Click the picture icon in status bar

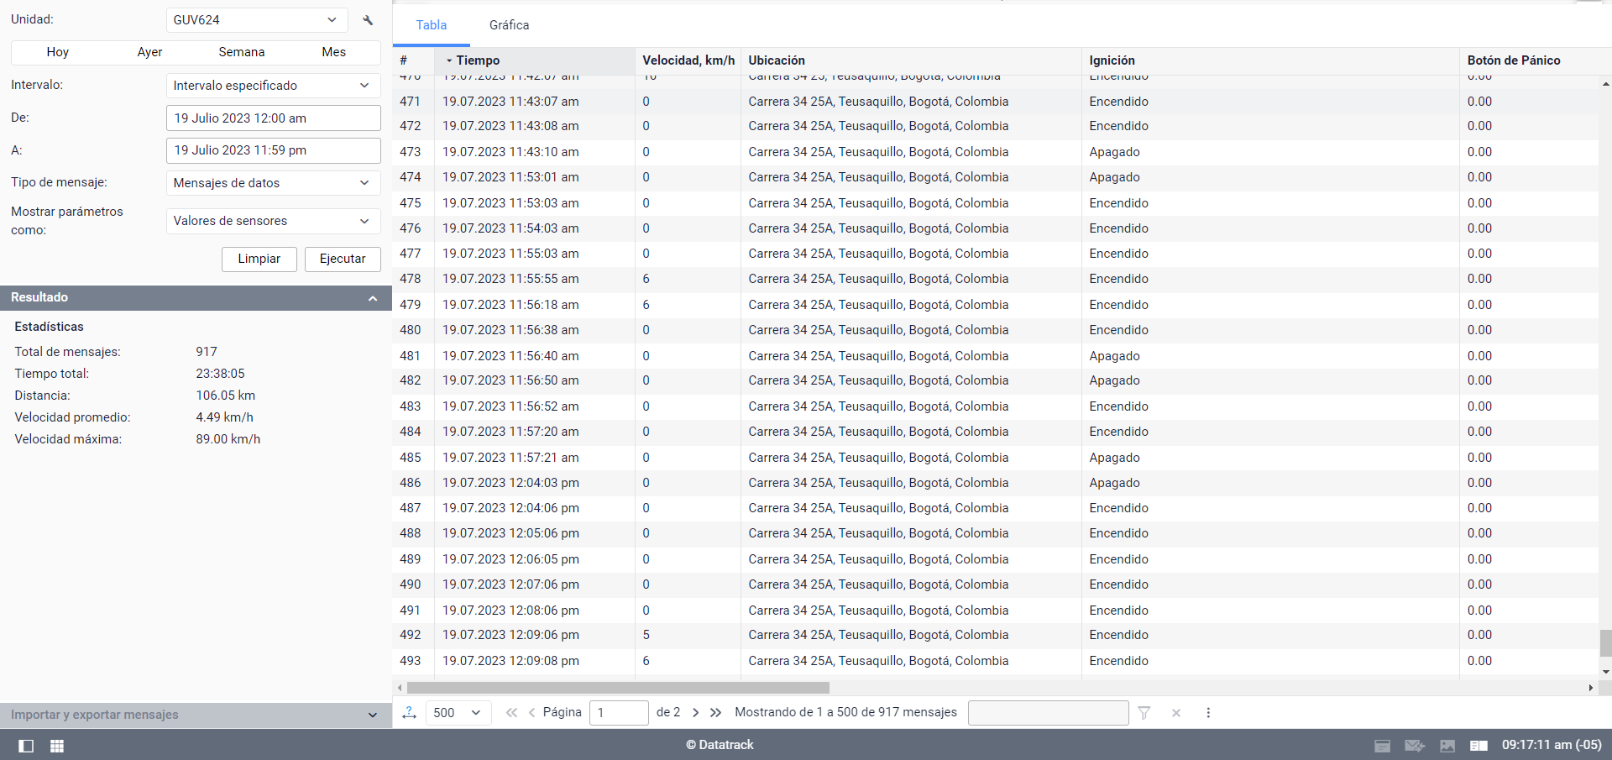click(1447, 746)
